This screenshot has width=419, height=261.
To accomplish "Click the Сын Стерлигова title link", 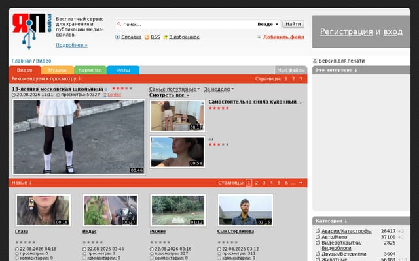I will click(x=236, y=231).
